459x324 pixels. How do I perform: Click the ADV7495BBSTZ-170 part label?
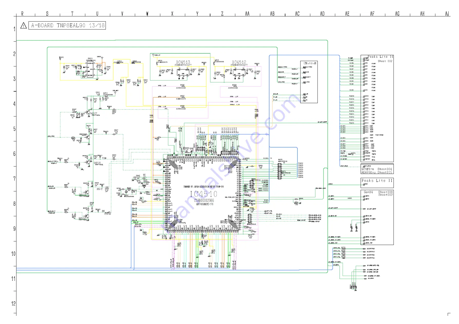click(205, 204)
